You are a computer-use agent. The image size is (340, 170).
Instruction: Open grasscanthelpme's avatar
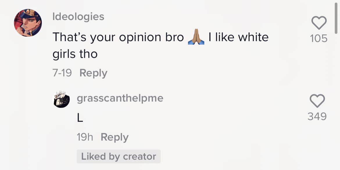(x=62, y=99)
